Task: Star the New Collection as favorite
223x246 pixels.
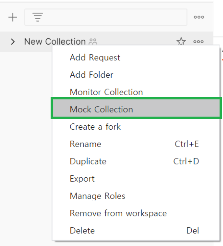Action: click(181, 42)
